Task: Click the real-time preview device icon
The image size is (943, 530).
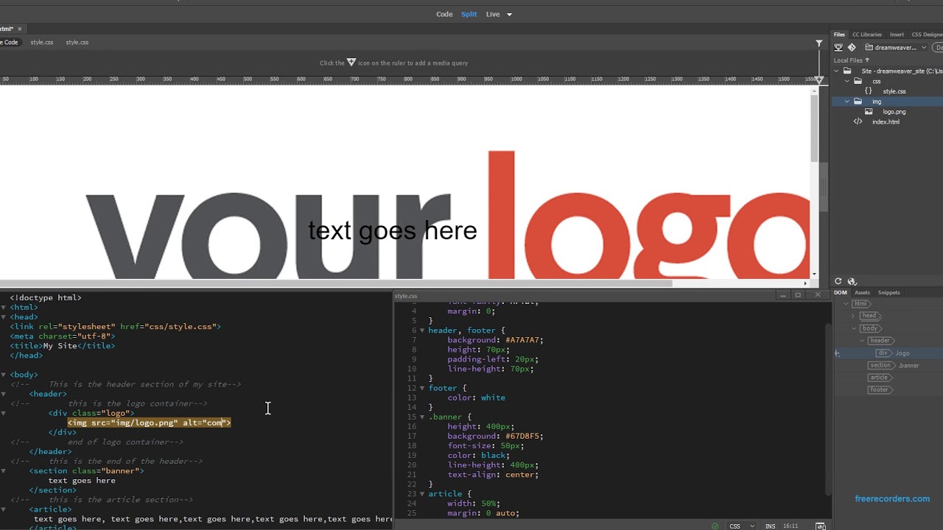Action: (x=821, y=526)
